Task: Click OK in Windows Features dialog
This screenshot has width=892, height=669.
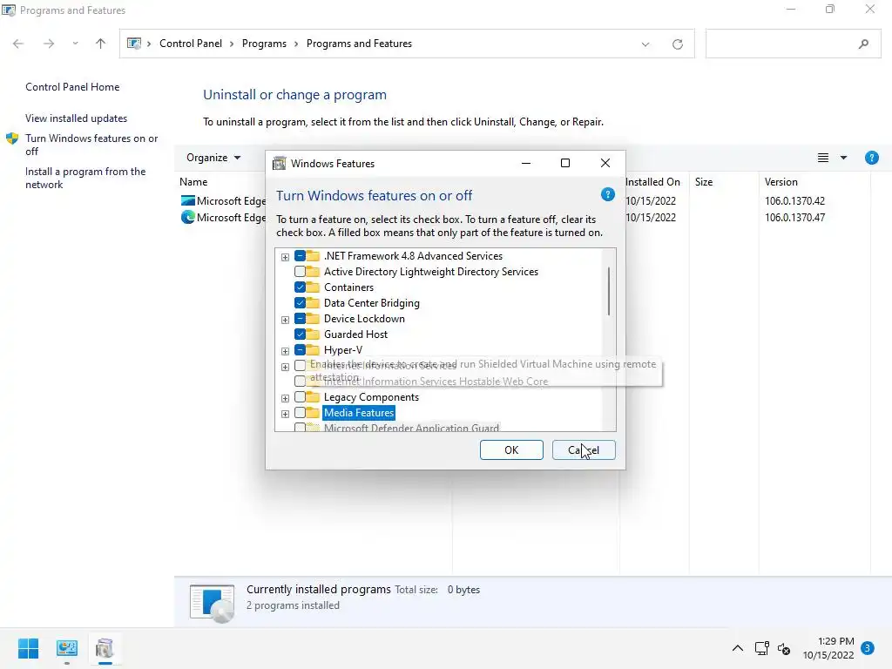Action: (511, 450)
